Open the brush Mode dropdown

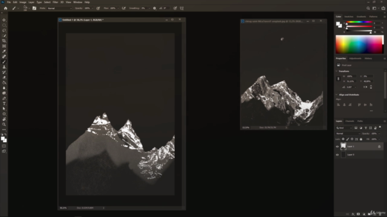59,8
